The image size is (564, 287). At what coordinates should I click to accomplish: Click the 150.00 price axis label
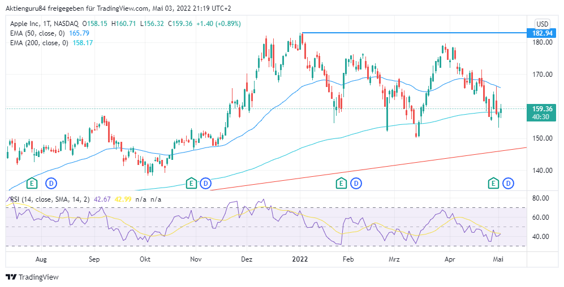coord(543,138)
